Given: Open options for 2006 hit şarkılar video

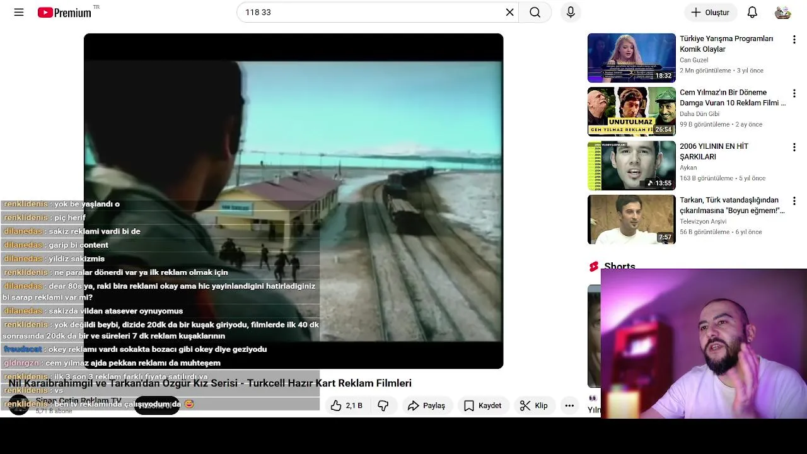Looking at the screenshot, I should pyautogui.click(x=794, y=148).
